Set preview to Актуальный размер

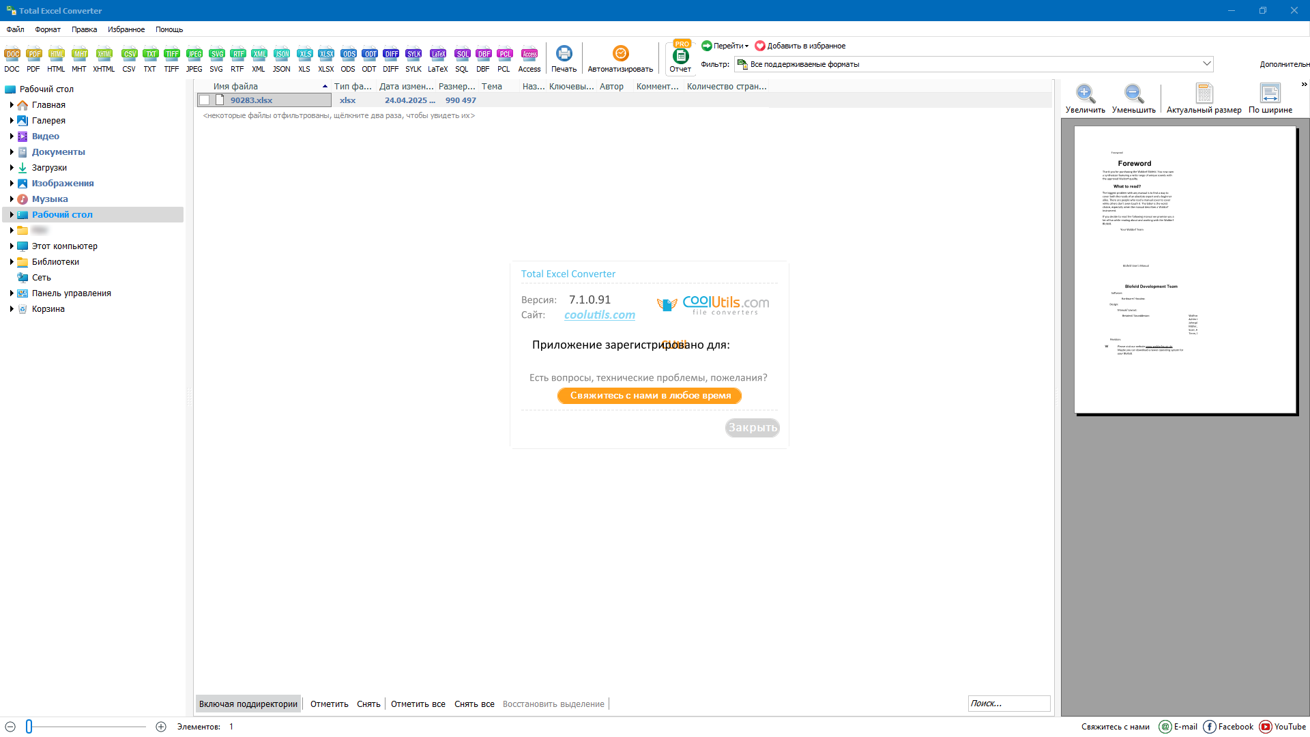pyautogui.click(x=1204, y=98)
